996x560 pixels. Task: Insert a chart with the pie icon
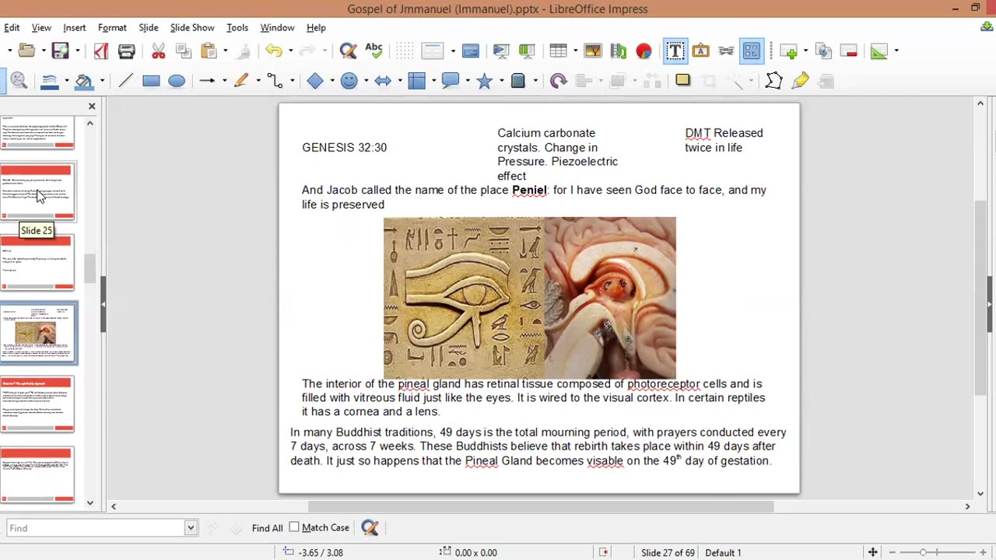[644, 51]
